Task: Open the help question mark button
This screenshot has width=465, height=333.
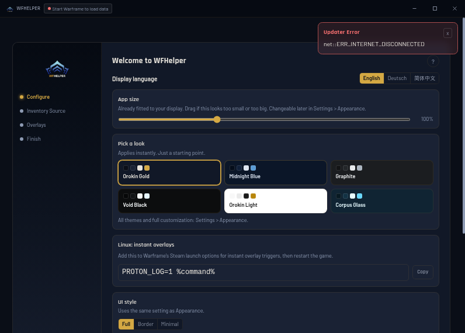Action: coord(433,61)
